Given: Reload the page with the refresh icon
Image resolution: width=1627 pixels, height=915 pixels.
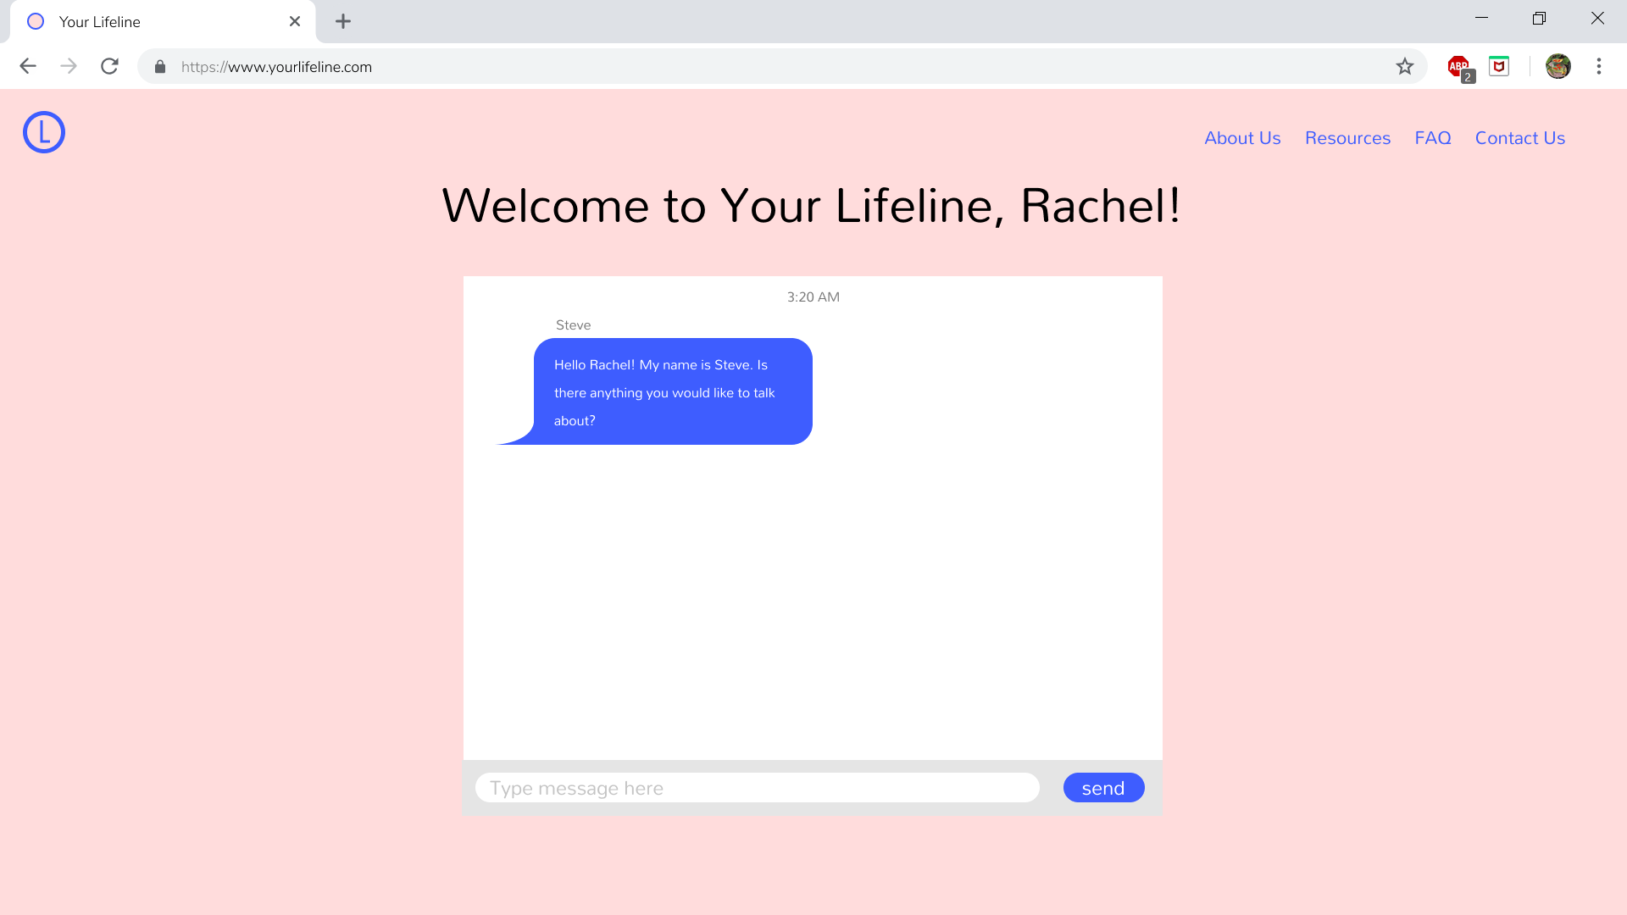Looking at the screenshot, I should tap(109, 66).
